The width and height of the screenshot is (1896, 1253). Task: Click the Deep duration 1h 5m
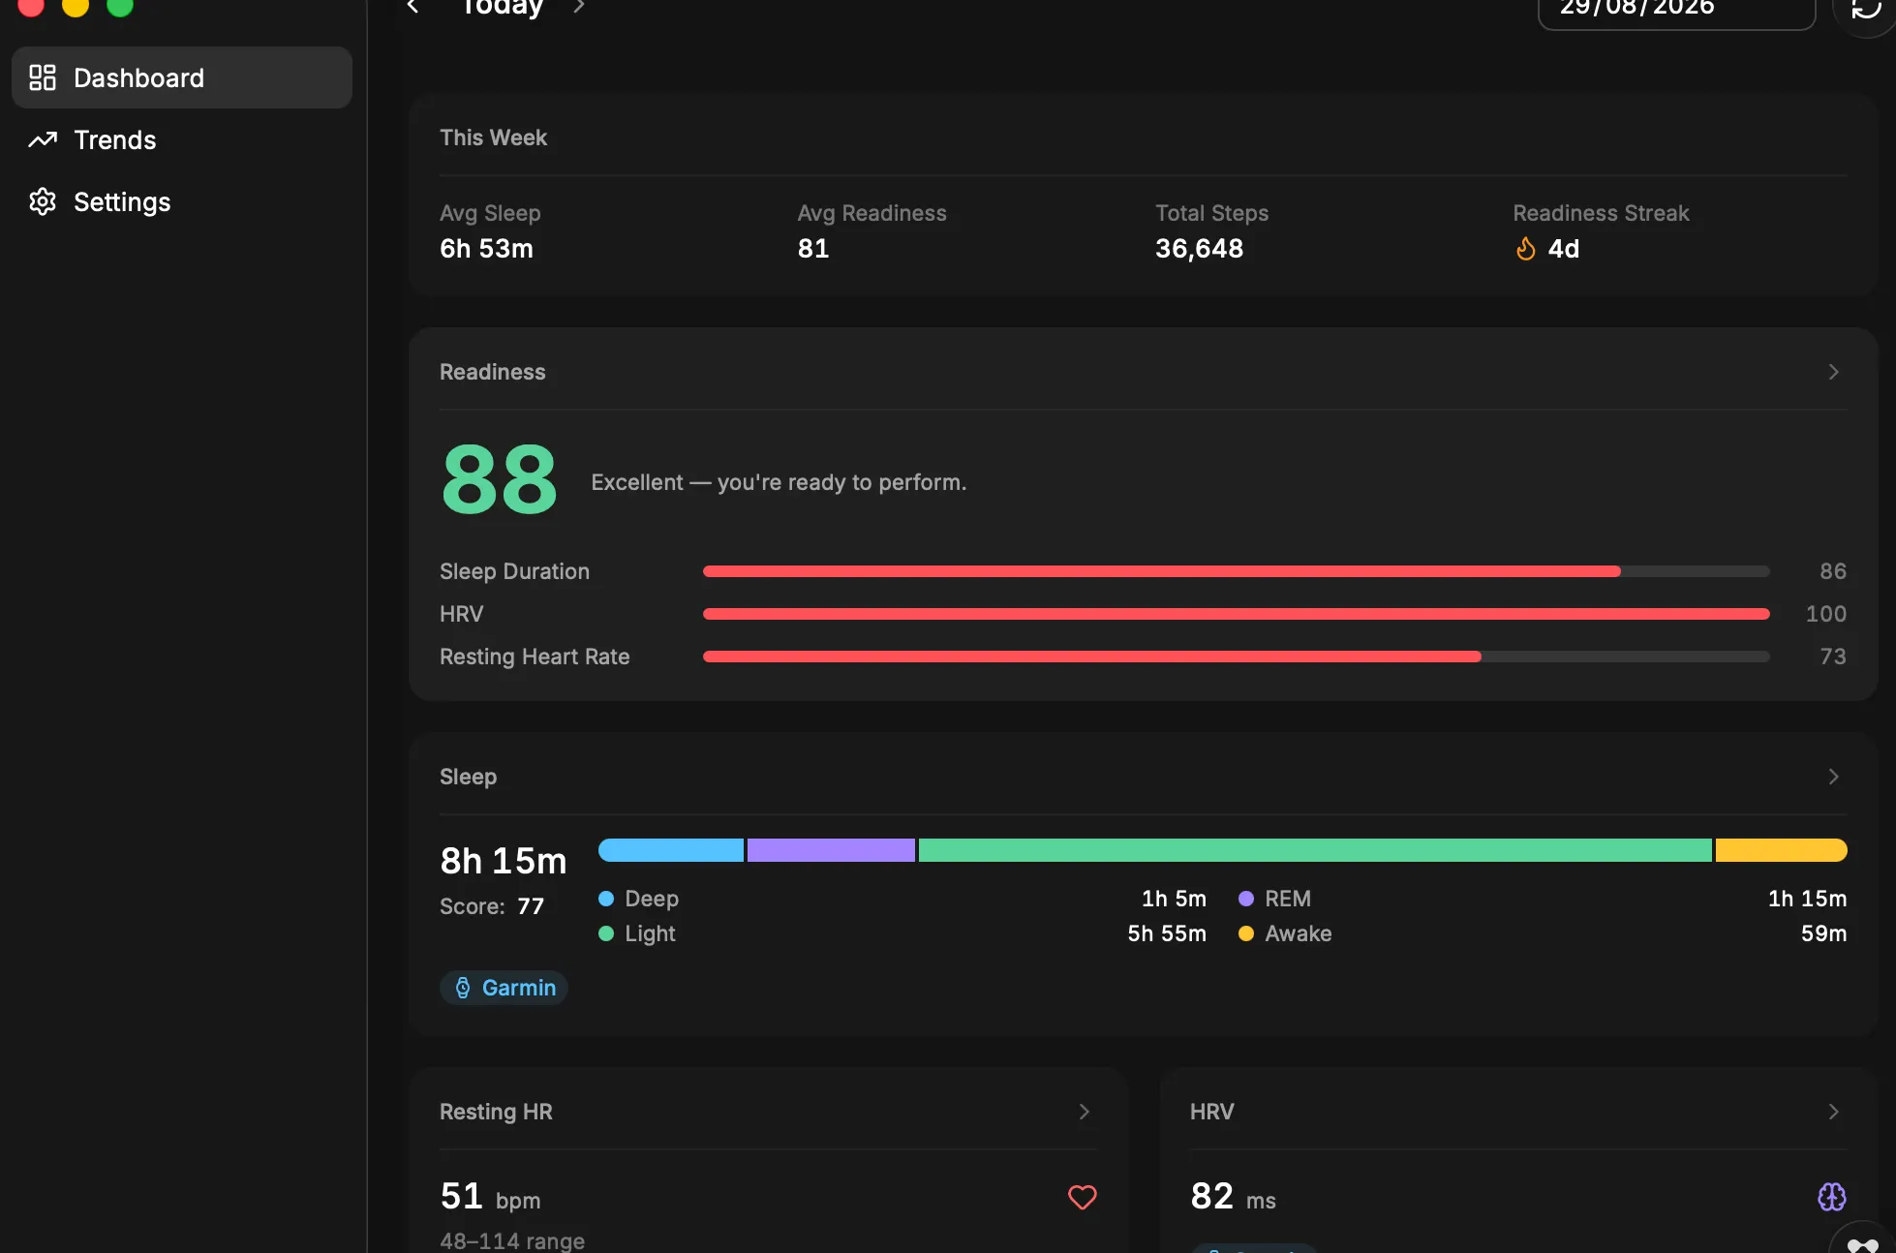tap(1175, 899)
